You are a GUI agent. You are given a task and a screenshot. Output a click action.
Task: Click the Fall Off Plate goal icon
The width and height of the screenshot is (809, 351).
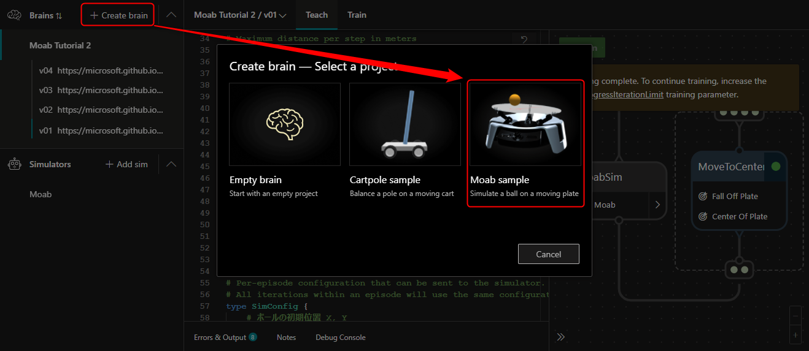tap(703, 196)
